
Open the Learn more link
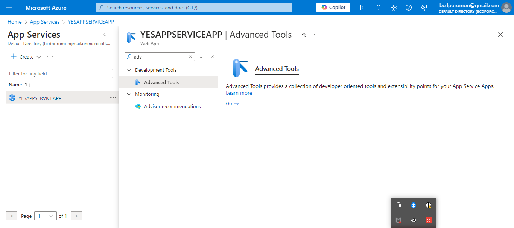pyautogui.click(x=239, y=93)
